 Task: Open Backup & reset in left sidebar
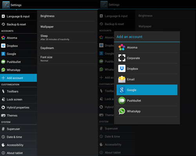click(x=18, y=24)
